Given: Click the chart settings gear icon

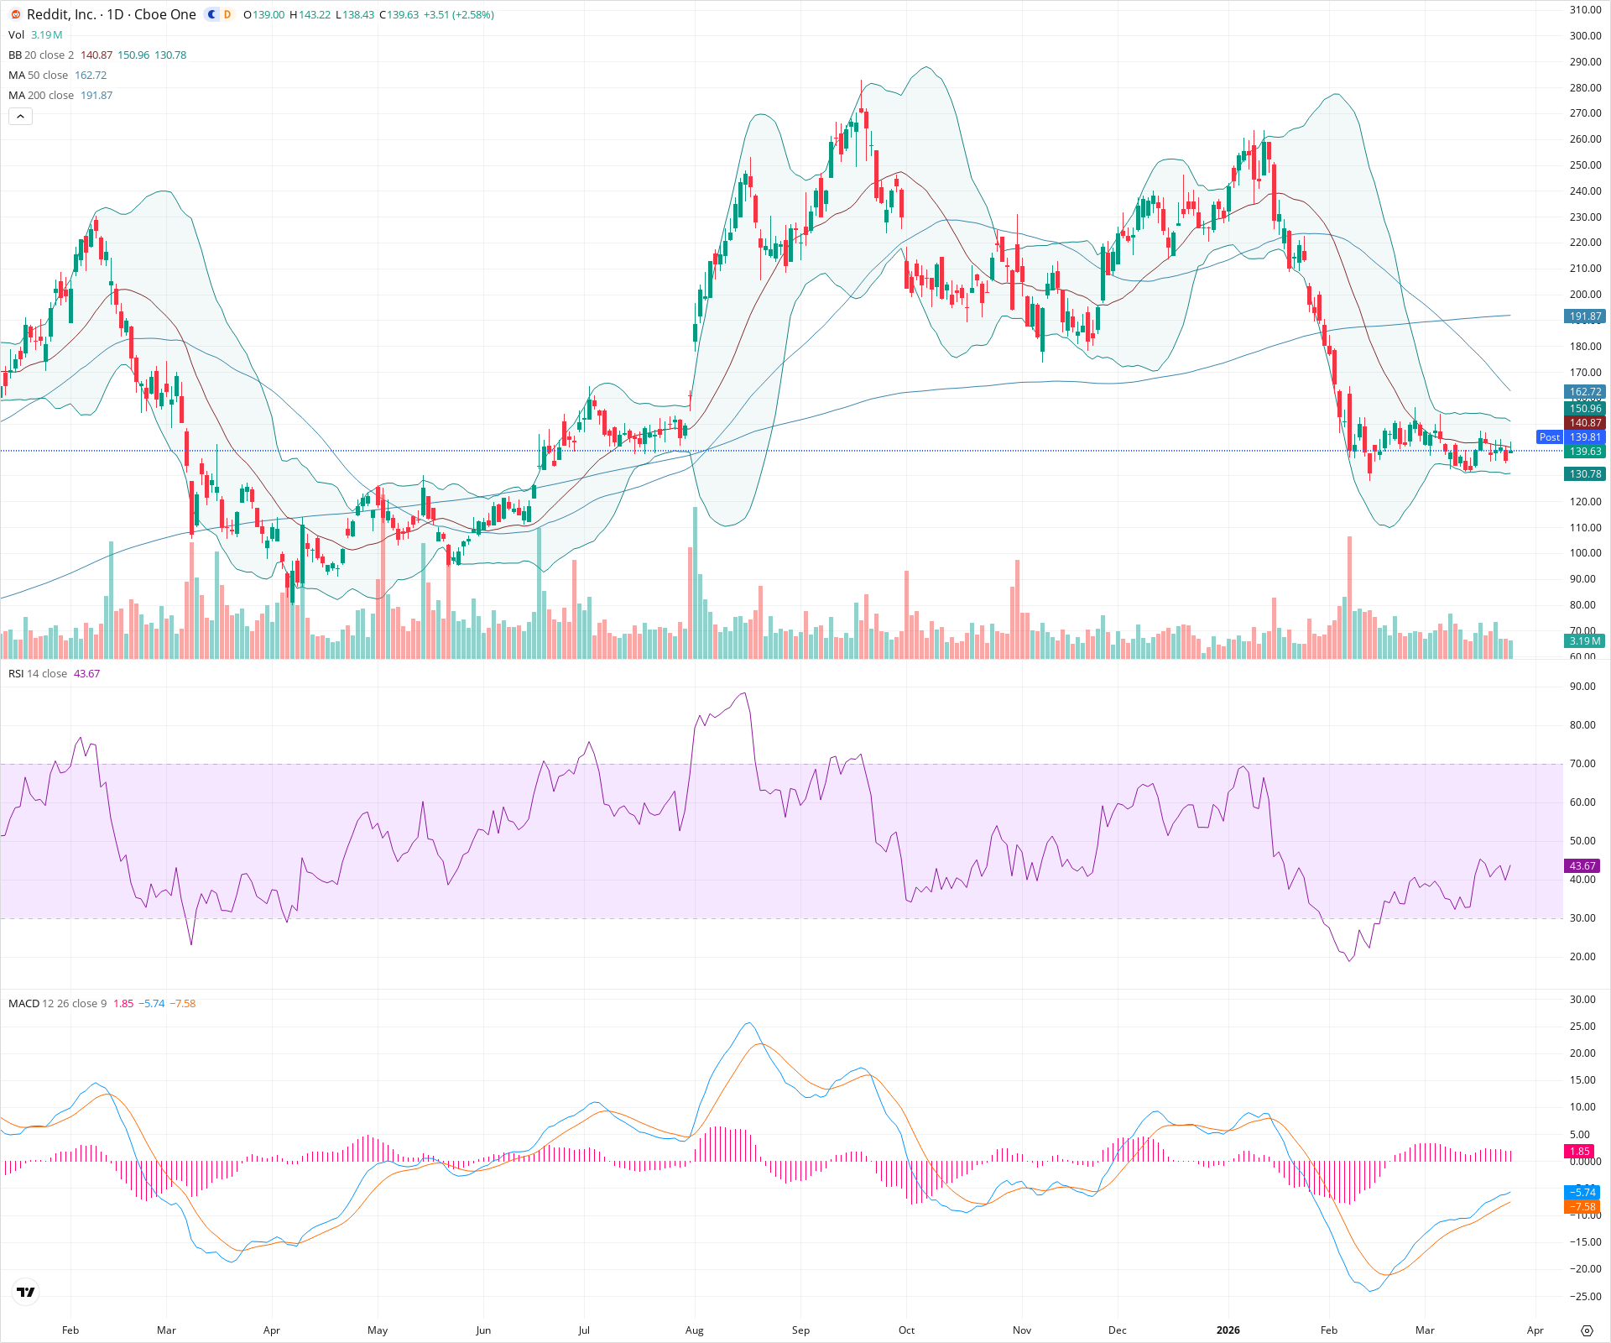Looking at the screenshot, I should [x=1586, y=1330].
